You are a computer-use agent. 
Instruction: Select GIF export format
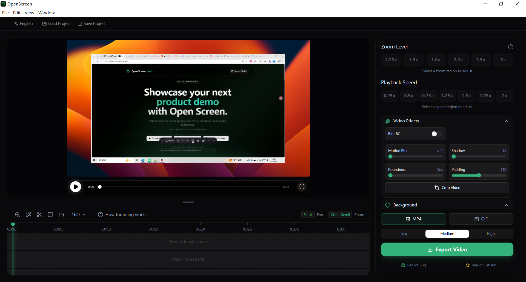click(481, 219)
